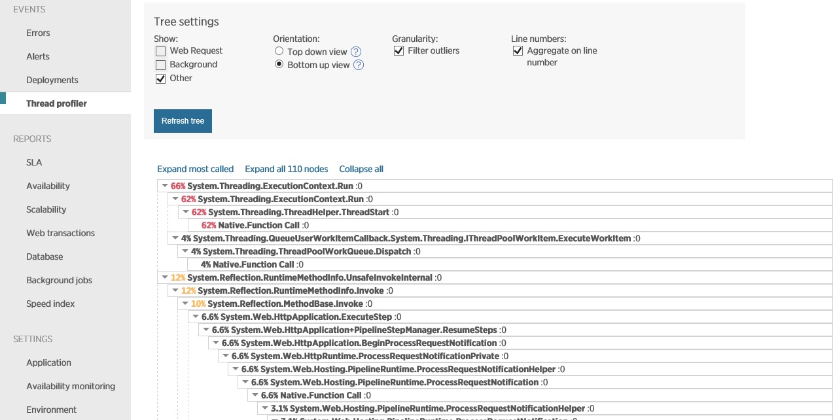Collapse the System.Reflection.RuntimeMethodInfo.UnsafeInvokeInternal node
This screenshot has height=420, width=833.
(165, 277)
